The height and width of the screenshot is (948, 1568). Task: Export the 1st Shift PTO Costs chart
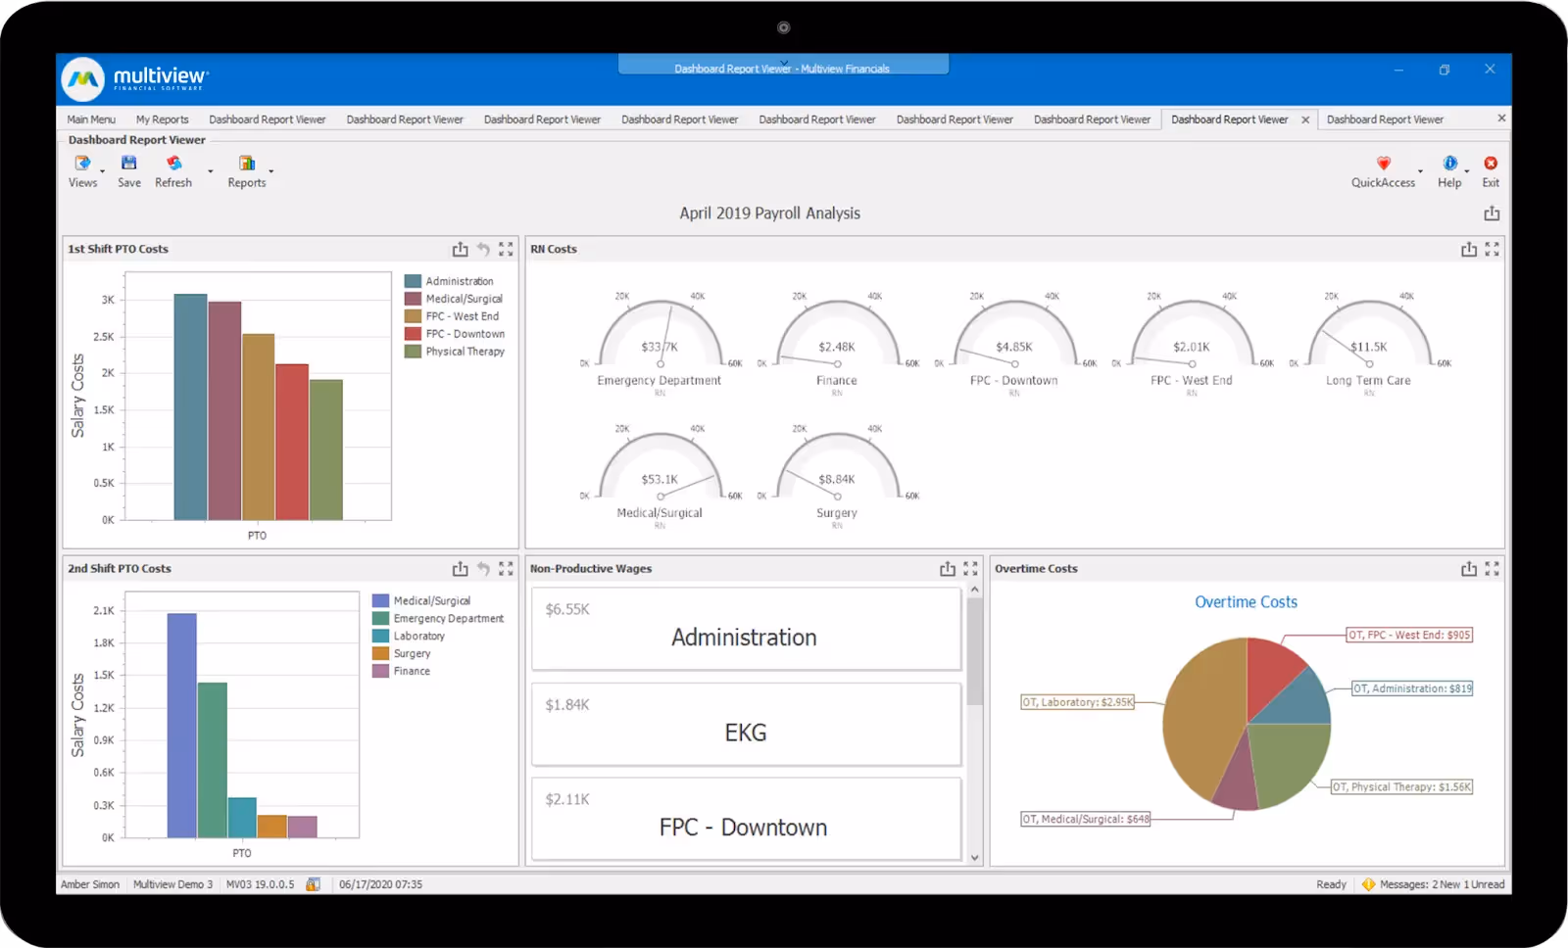coord(461,250)
